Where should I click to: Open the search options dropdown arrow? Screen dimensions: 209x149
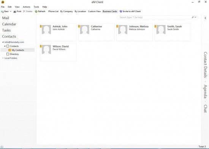(x=195, y=17)
